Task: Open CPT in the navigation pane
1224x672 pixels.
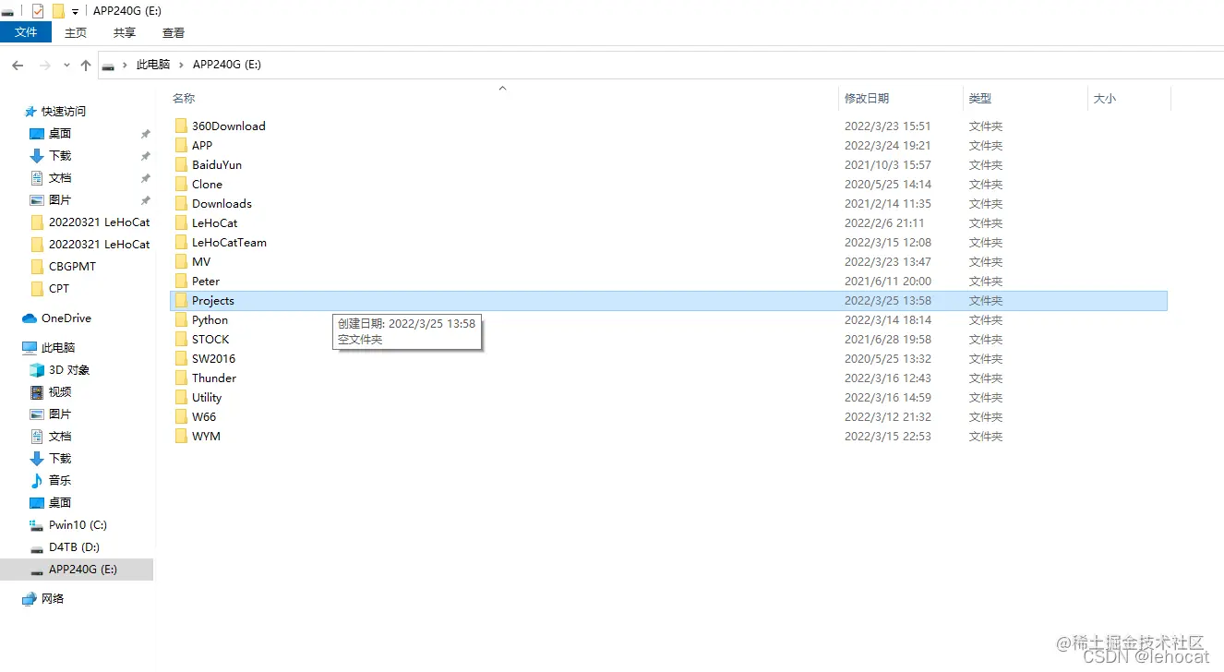Action: [59, 288]
